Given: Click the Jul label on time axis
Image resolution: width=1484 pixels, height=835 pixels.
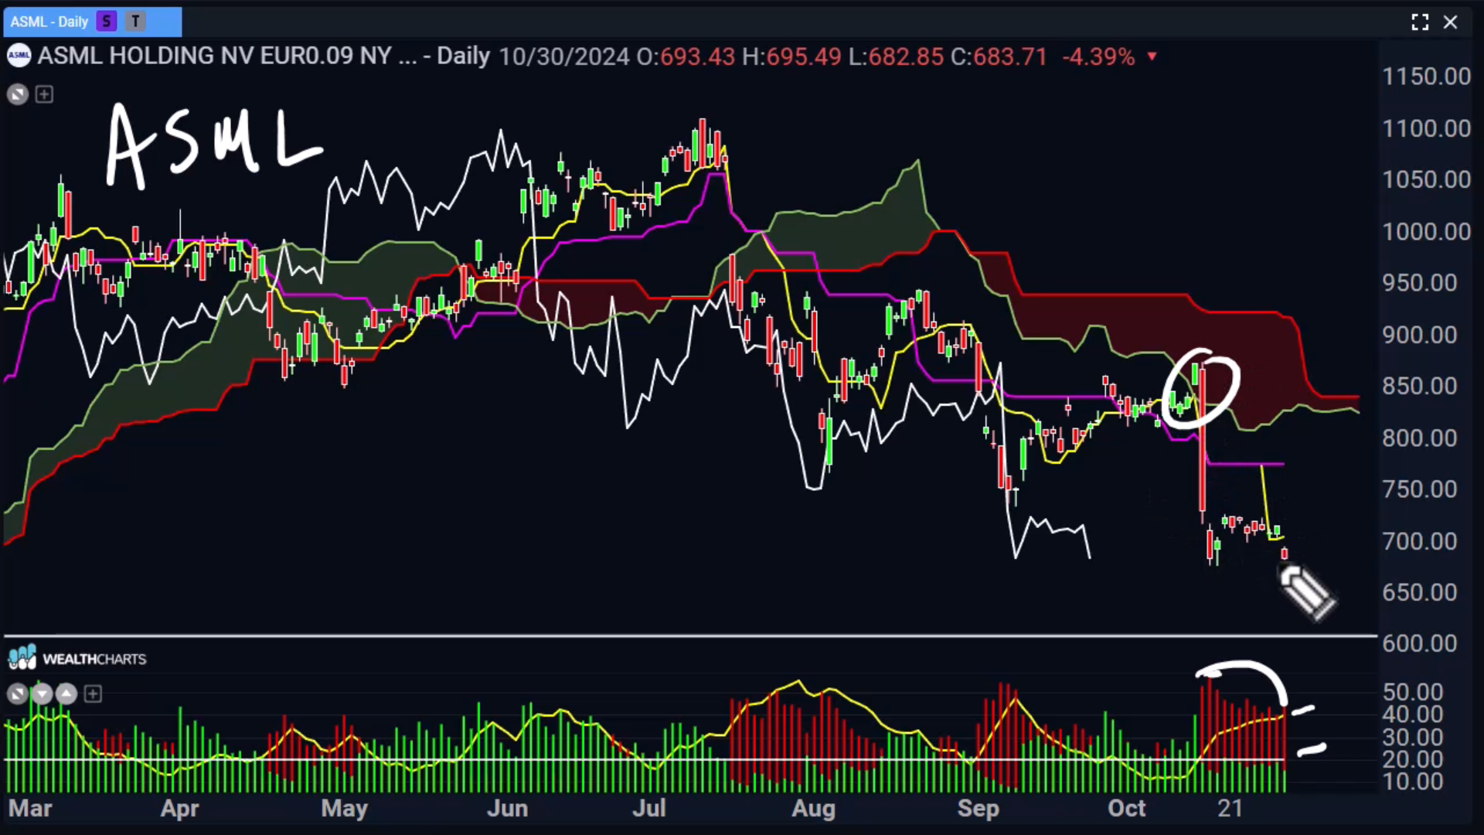Looking at the screenshot, I should (648, 808).
